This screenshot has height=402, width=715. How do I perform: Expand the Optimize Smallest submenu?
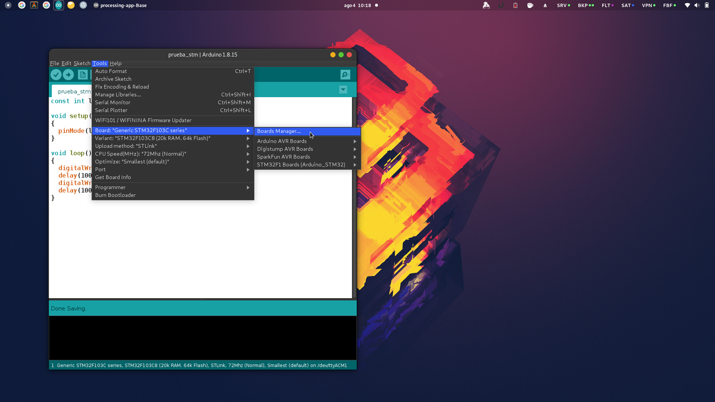tap(173, 161)
